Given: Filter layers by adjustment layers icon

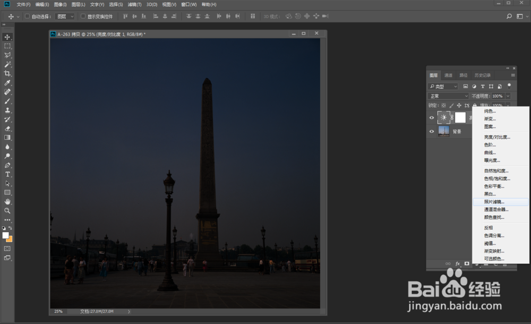Looking at the screenshot, I should [x=474, y=87].
